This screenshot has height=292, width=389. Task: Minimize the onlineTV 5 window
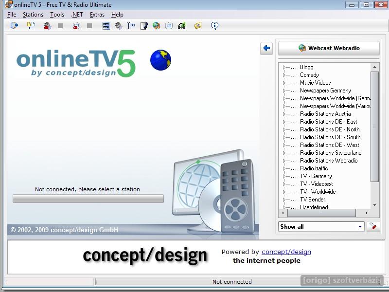coord(352,4)
